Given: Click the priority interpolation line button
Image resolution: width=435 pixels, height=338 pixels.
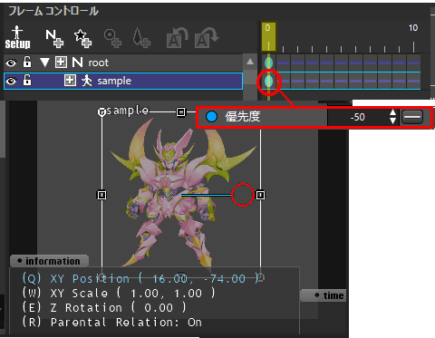Looking at the screenshot, I should click(412, 117).
